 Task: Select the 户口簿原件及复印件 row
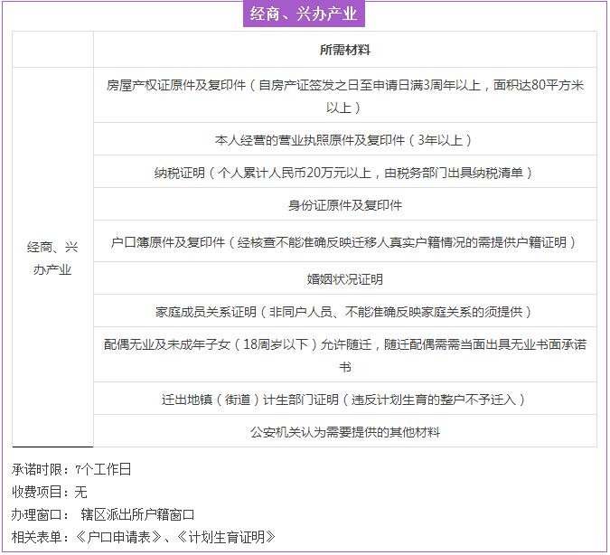tap(344, 241)
